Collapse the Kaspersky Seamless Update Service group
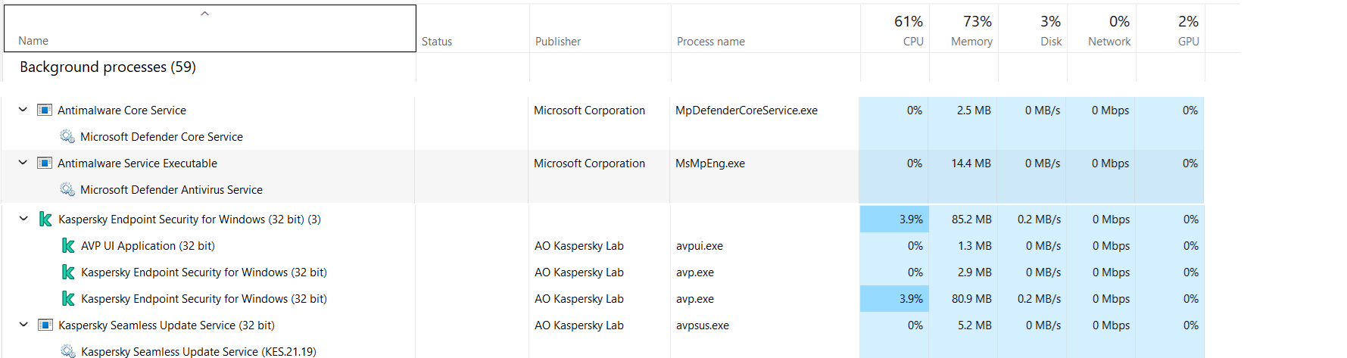 point(23,325)
